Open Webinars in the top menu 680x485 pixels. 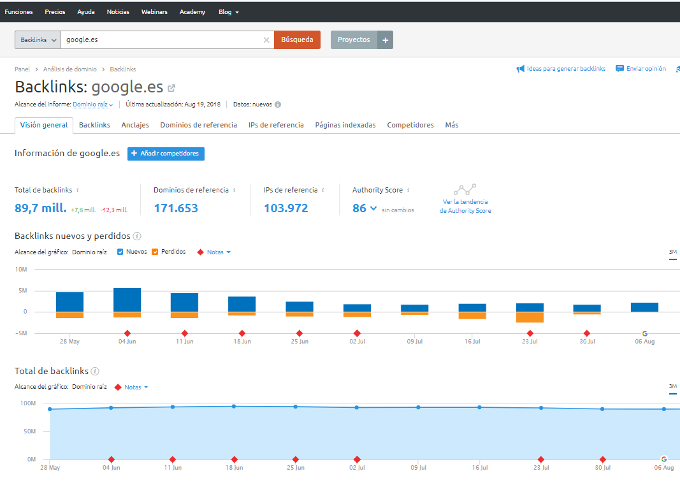pos(154,12)
